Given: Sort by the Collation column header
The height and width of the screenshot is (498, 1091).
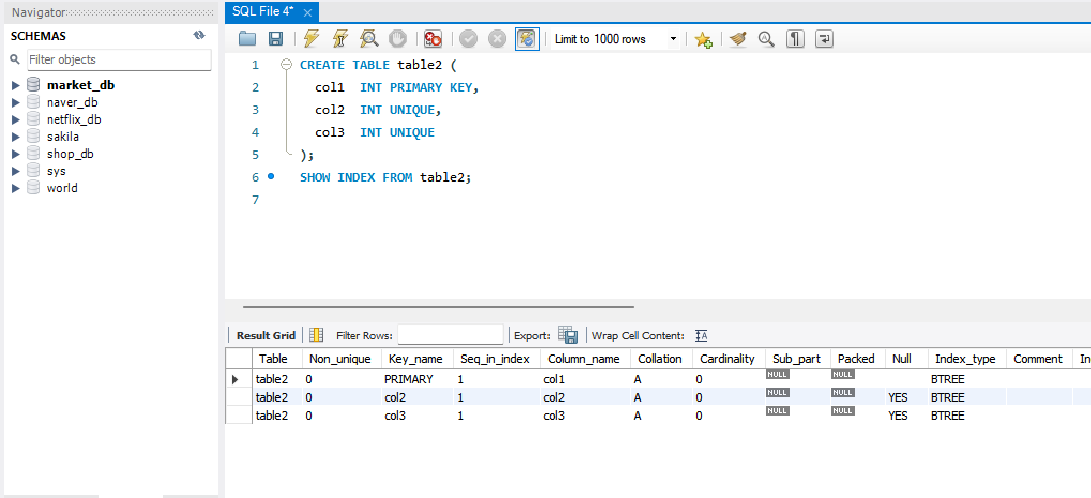Looking at the screenshot, I should [x=661, y=359].
